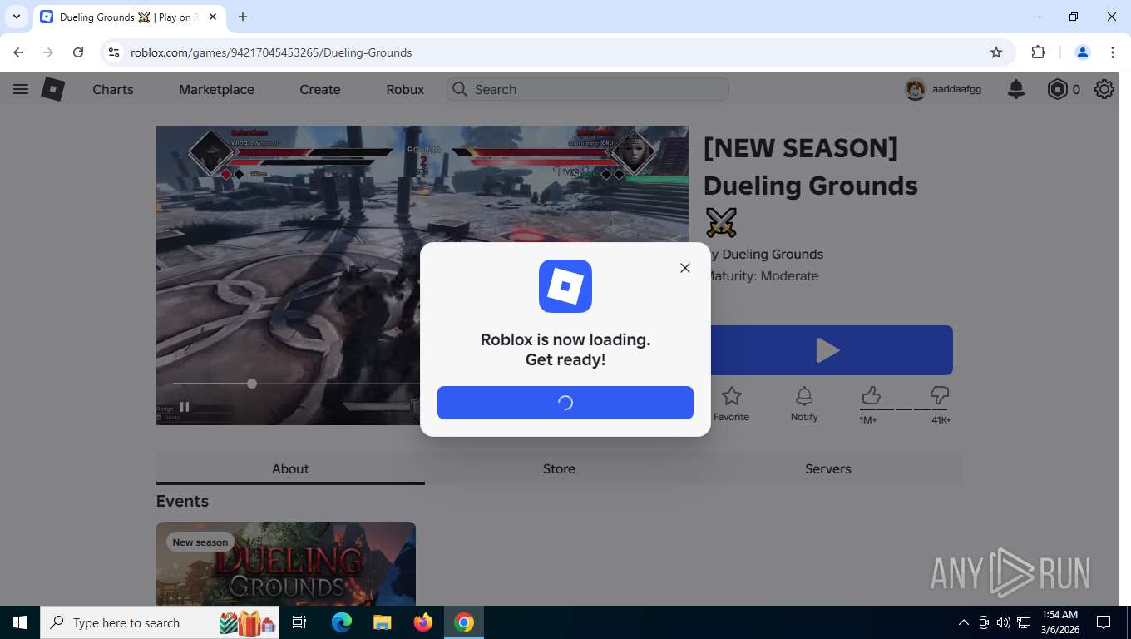Switch to the About tab
The width and height of the screenshot is (1131, 639).
point(290,468)
